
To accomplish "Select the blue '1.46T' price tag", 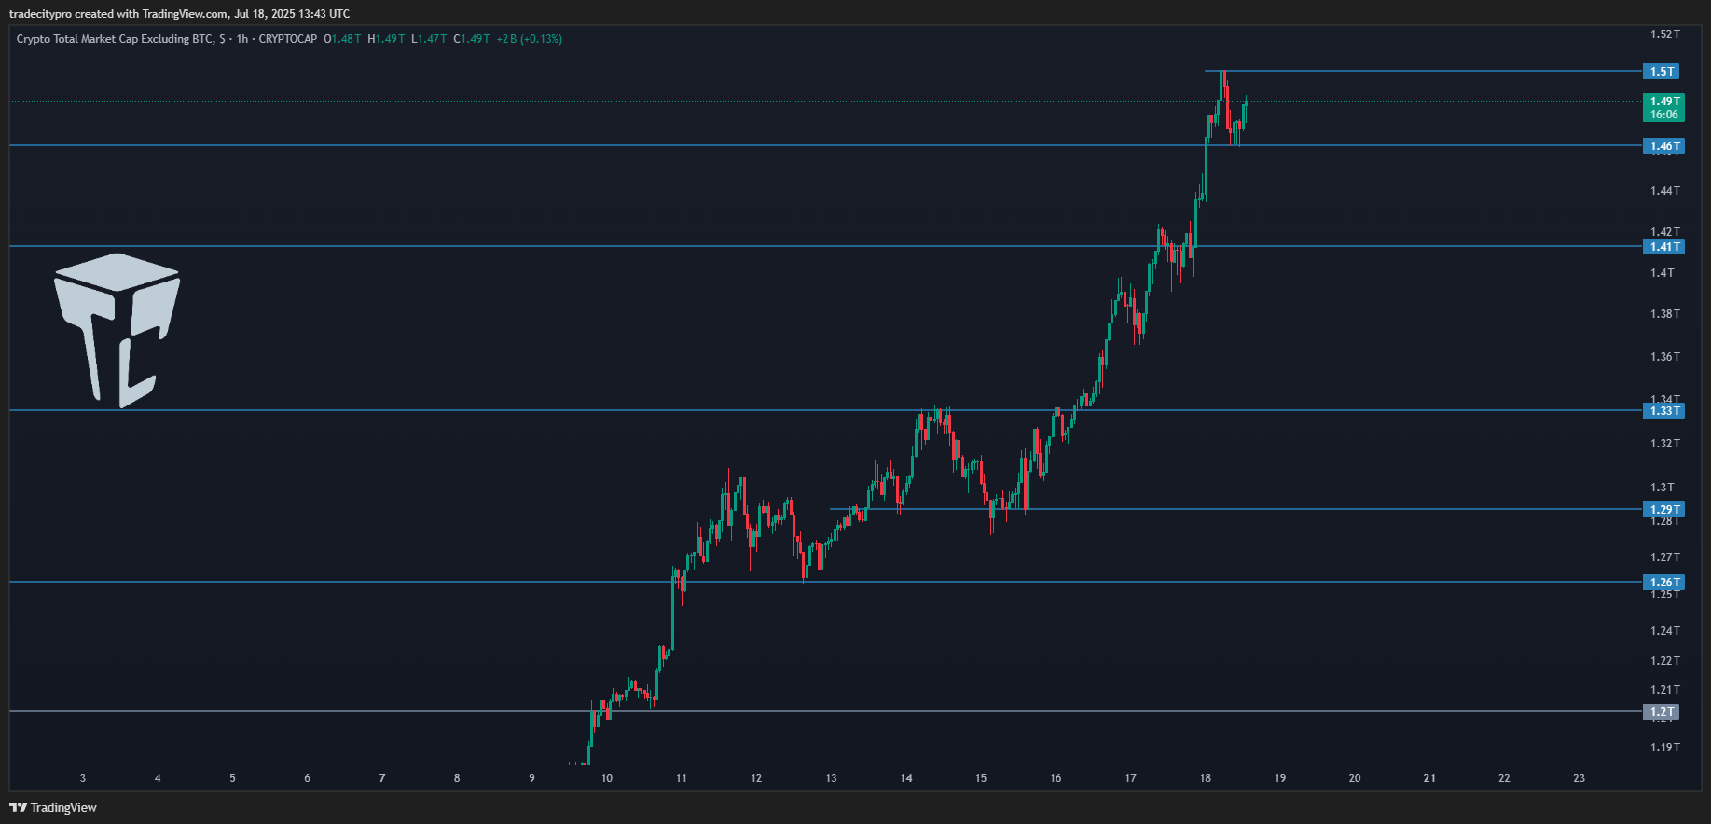I will (x=1663, y=146).
